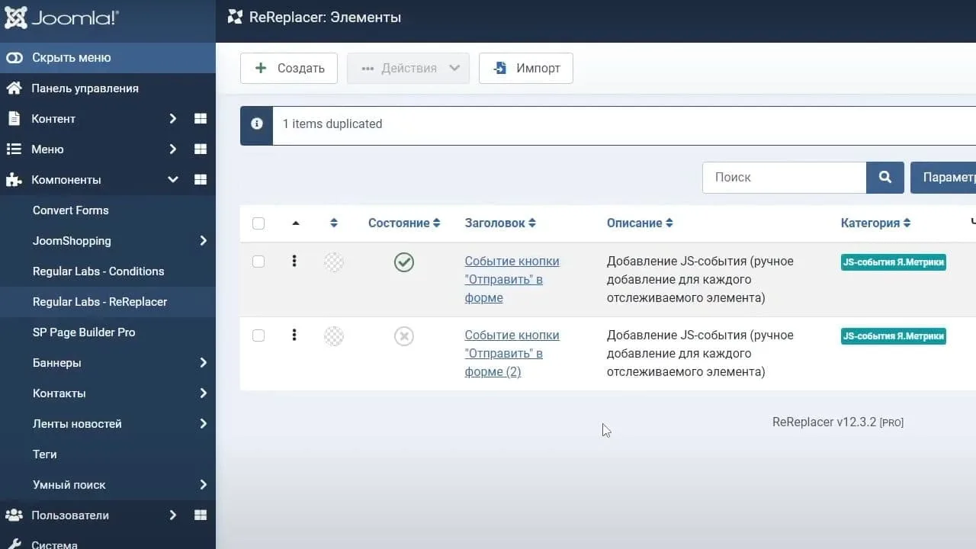Image resolution: width=976 pixels, height=549 pixels.
Task: Expand the Ленты новостей submenu arrow
Action: click(204, 424)
